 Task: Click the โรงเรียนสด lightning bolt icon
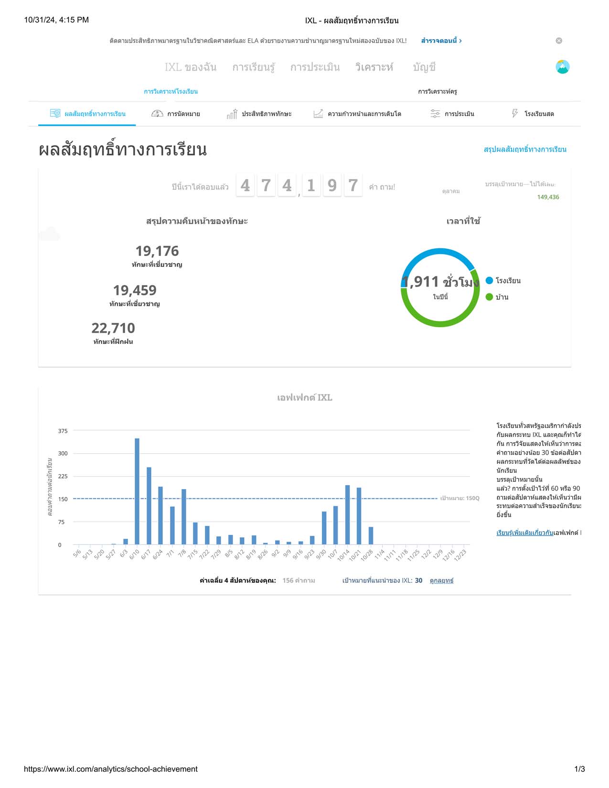click(x=514, y=113)
